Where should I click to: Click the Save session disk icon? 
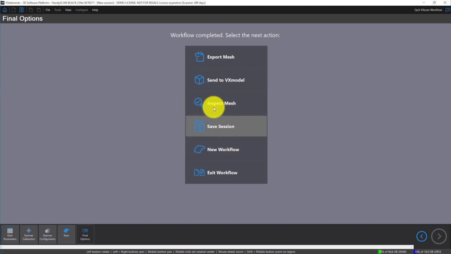21,10
